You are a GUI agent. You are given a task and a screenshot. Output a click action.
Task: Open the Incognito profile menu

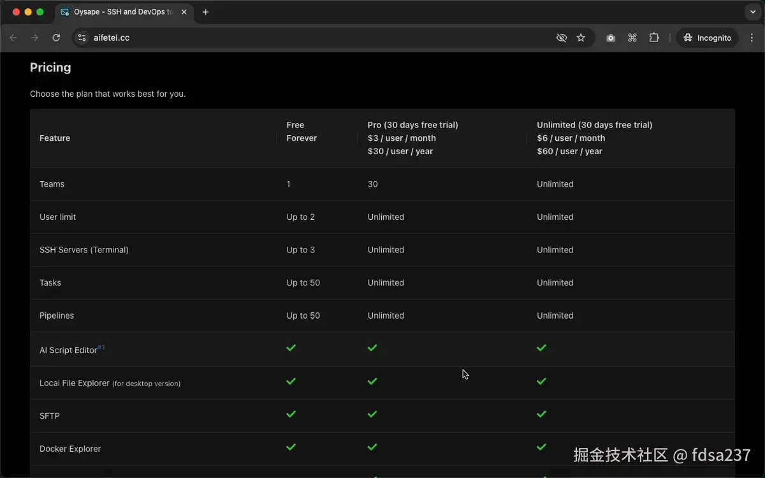pyautogui.click(x=707, y=38)
